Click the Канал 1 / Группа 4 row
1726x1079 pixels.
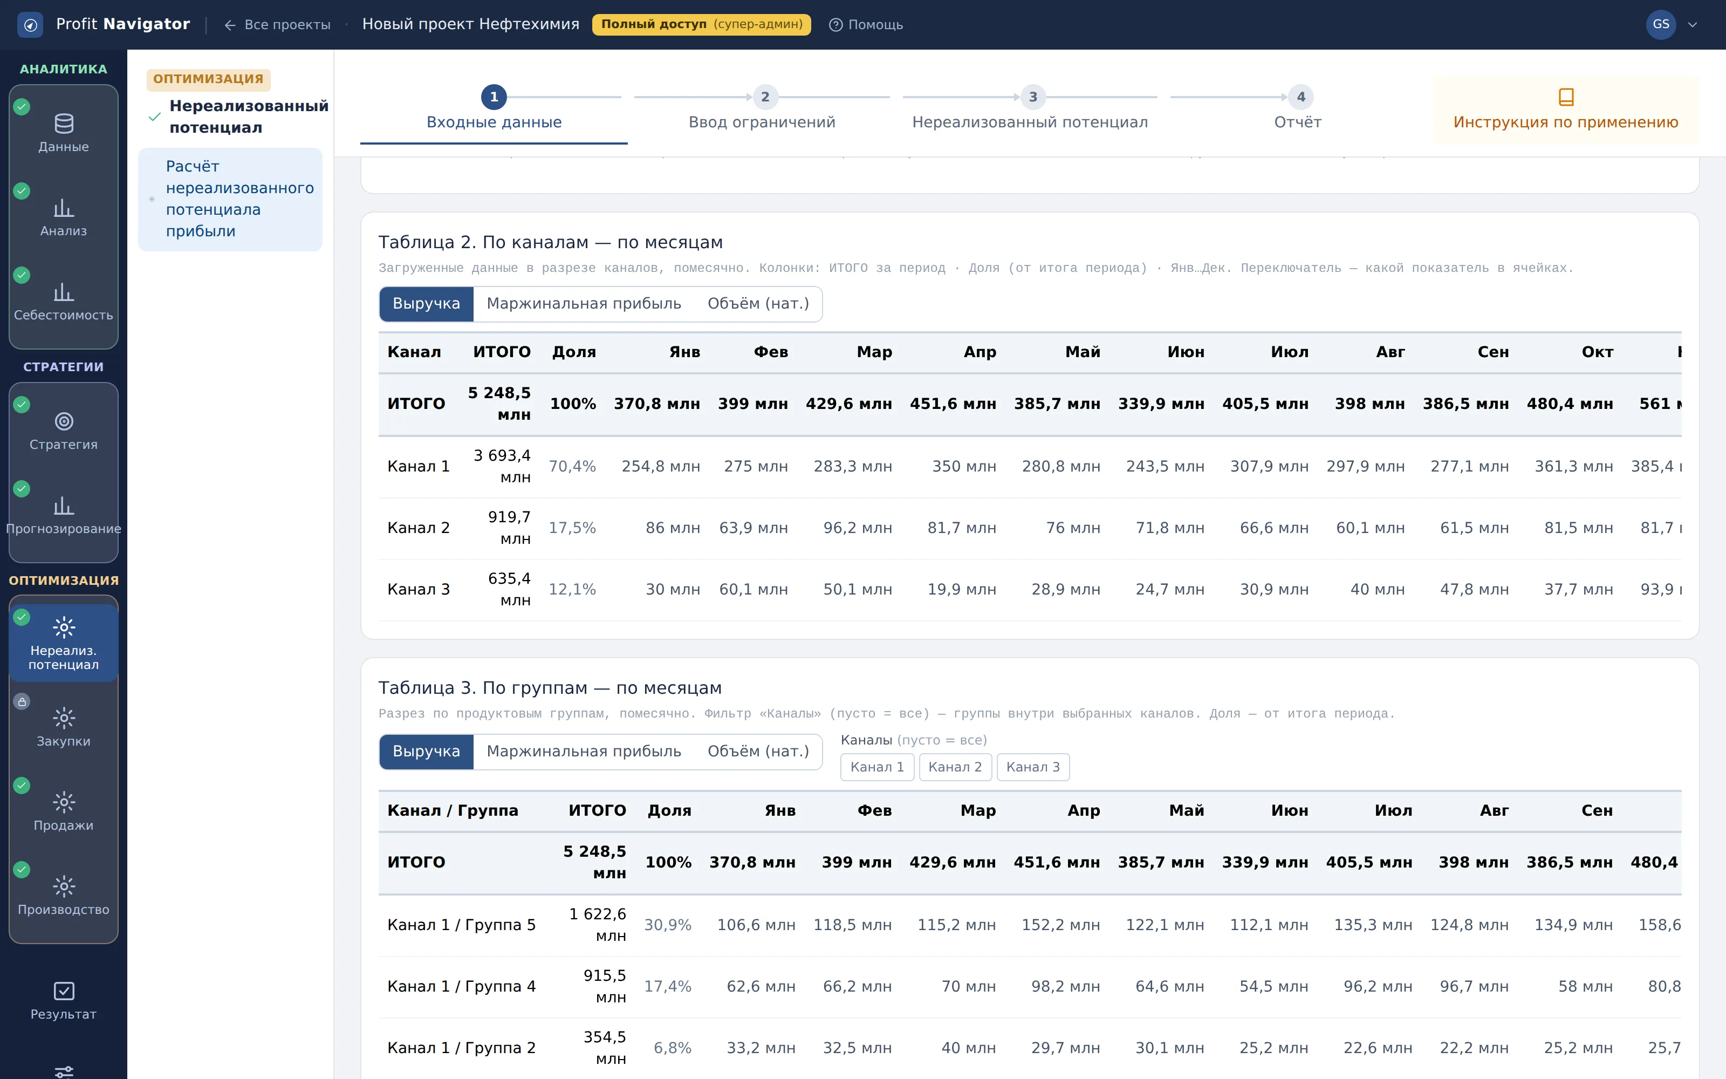(x=1030, y=987)
